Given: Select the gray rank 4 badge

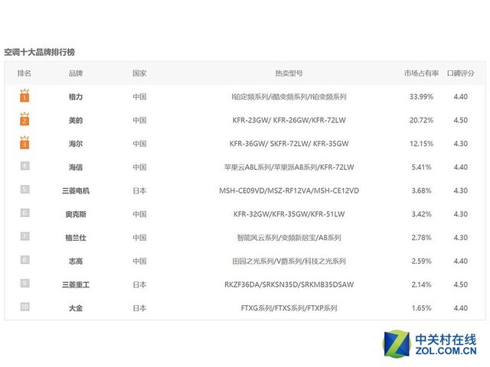Looking at the screenshot, I should pyautogui.click(x=24, y=166).
